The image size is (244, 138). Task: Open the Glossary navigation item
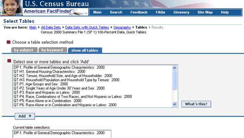pos(181,12)
